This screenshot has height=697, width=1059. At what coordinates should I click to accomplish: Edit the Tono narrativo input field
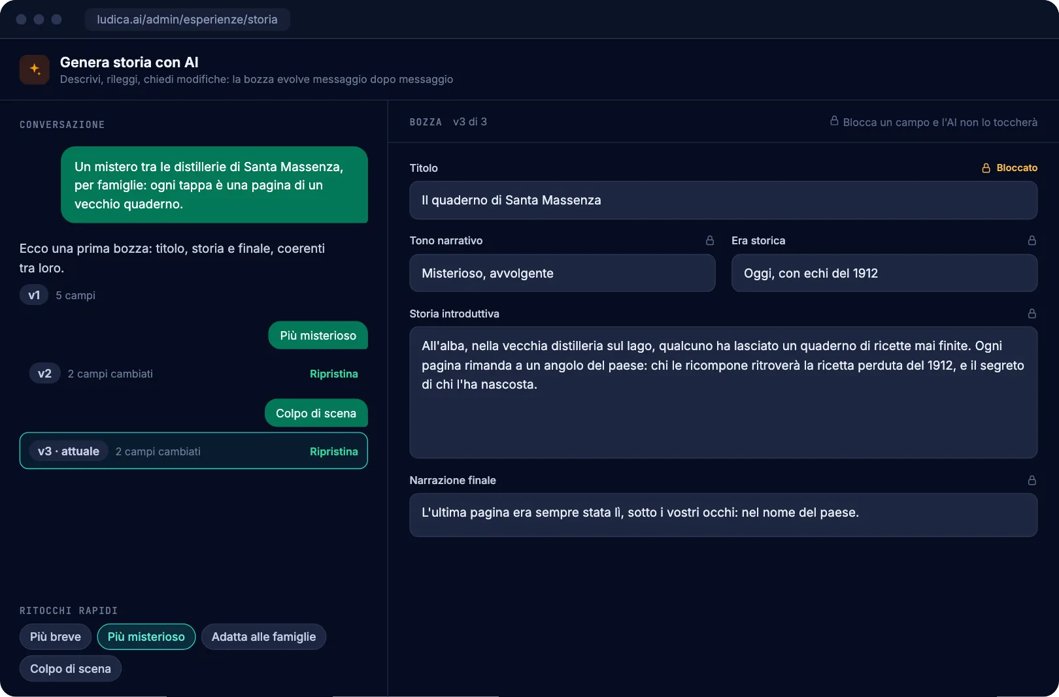tap(562, 273)
